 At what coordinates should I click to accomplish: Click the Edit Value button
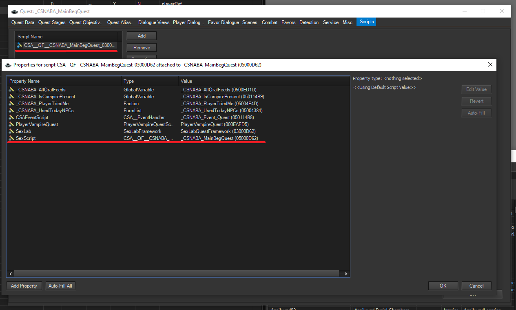[x=476, y=89]
